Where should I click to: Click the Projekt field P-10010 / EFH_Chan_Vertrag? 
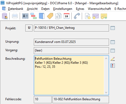71,28
